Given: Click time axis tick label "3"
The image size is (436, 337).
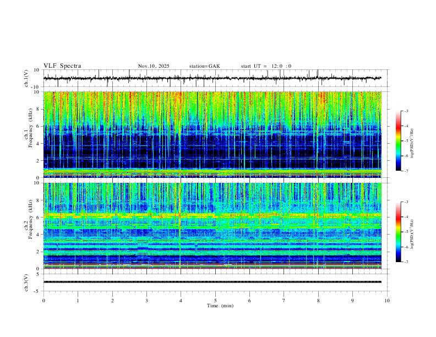Looking at the screenshot, I should pos(146,301).
